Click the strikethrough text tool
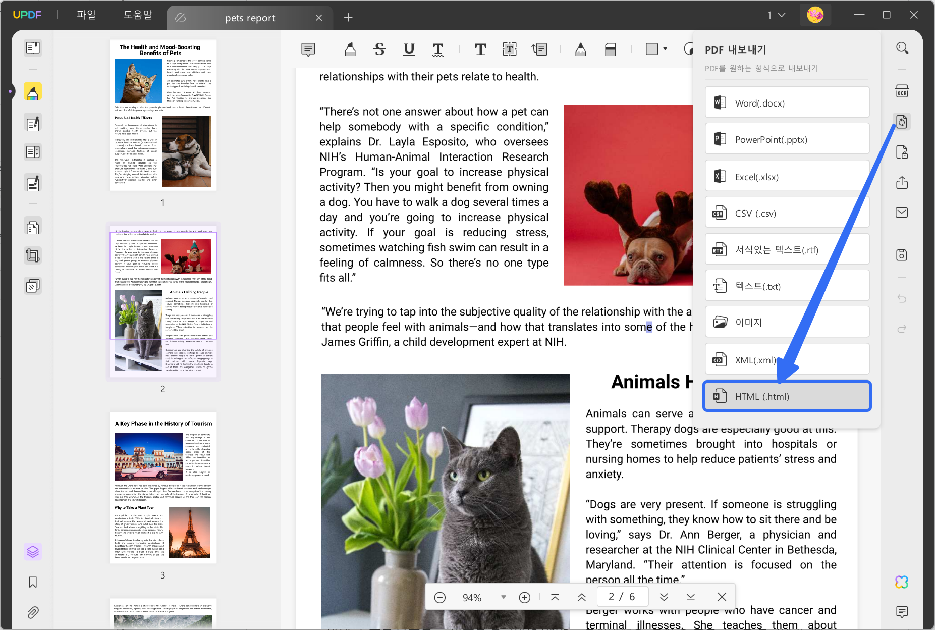This screenshot has height=630, width=935. 379,49
